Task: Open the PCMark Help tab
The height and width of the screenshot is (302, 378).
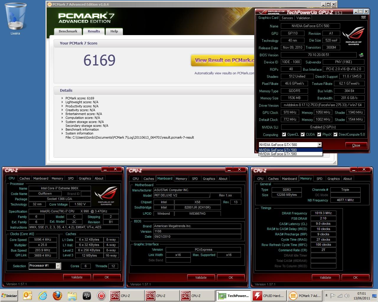Action: tap(114, 31)
